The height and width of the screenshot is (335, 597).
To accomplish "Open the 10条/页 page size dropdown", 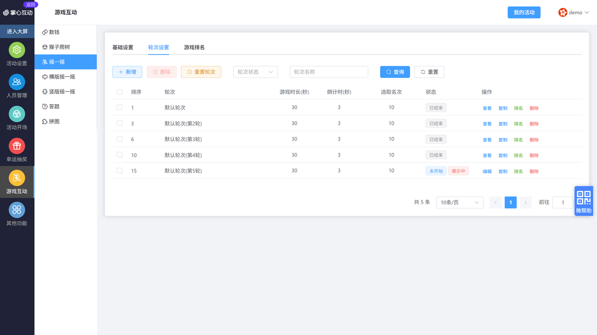I will [x=460, y=202].
